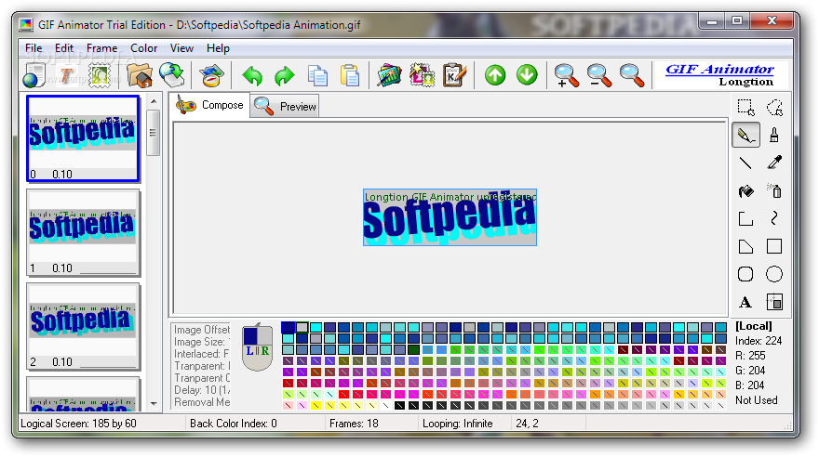819x457 pixels.
Task: Select frame 0 thumbnail
Action: [83, 138]
